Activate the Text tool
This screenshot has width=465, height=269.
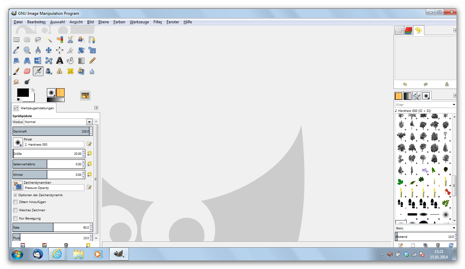point(60,61)
